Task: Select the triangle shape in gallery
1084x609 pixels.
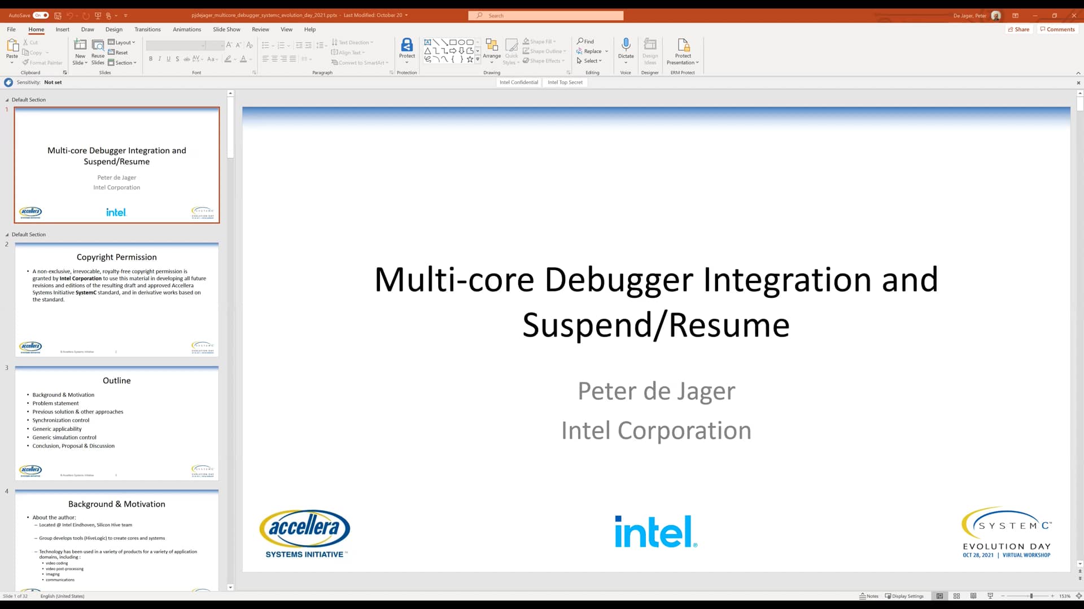Action: 427,51
